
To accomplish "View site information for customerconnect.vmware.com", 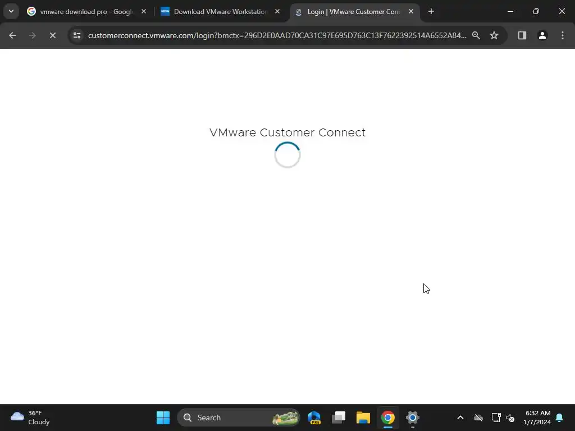I will tap(77, 35).
